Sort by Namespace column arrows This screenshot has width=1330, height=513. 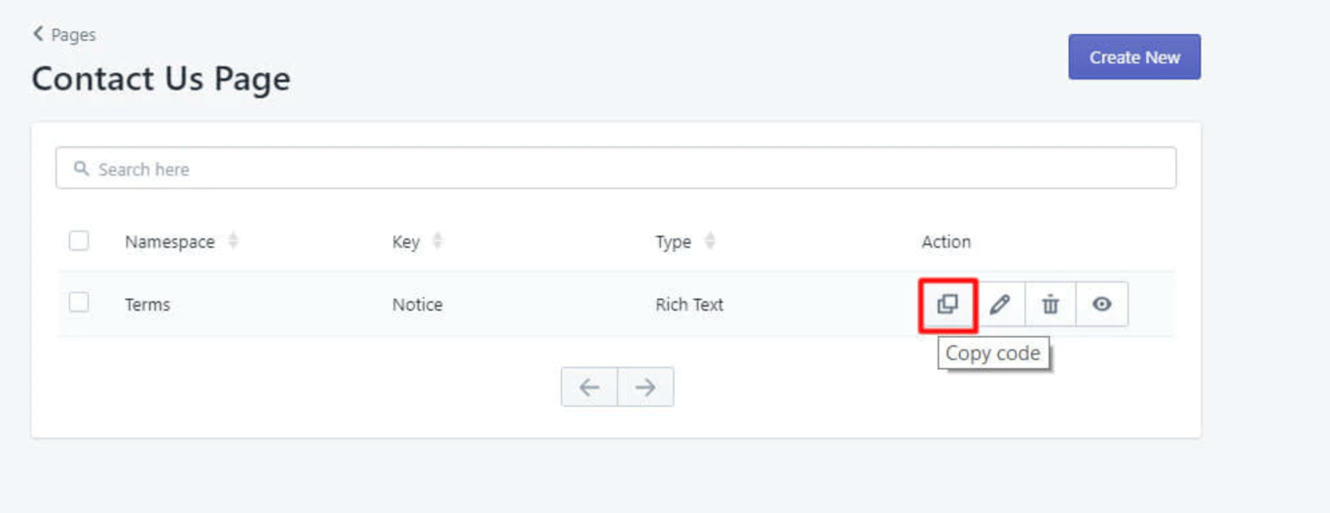point(233,240)
